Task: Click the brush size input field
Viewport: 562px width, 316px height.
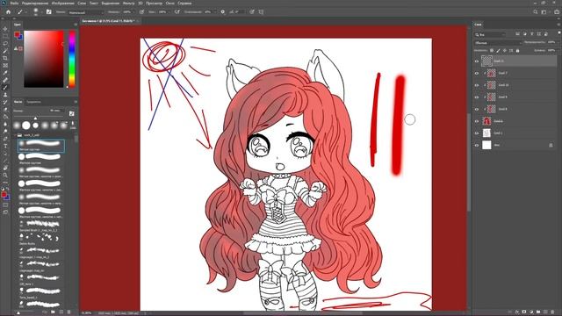Action: (x=56, y=111)
